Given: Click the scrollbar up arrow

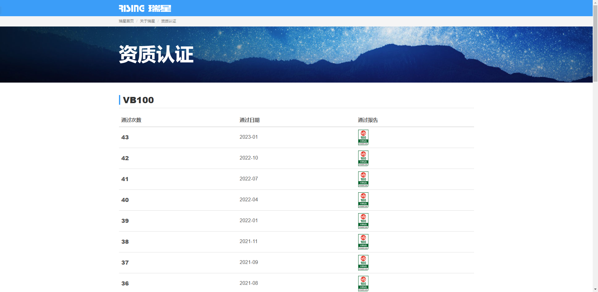Looking at the screenshot, I should point(595,2).
